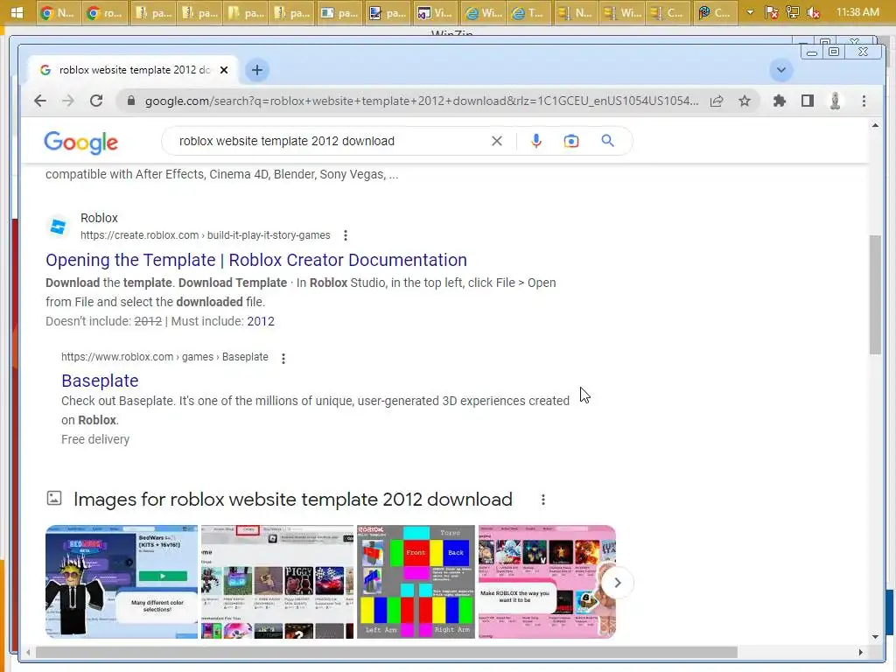Open options for the Baseplate result
The width and height of the screenshot is (896, 672).
pyautogui.click(x=283, y=358)
